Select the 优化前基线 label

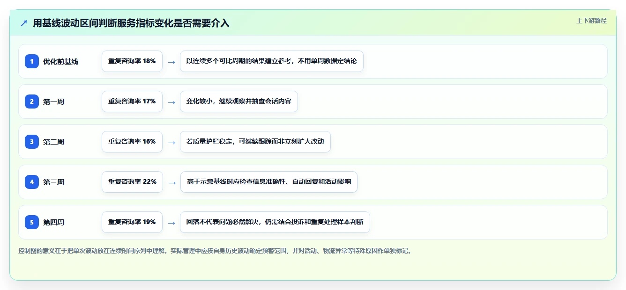[60, 61]
